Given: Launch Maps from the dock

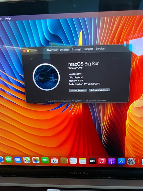Looking at the screenshot, I should click(x=27, y=160).
